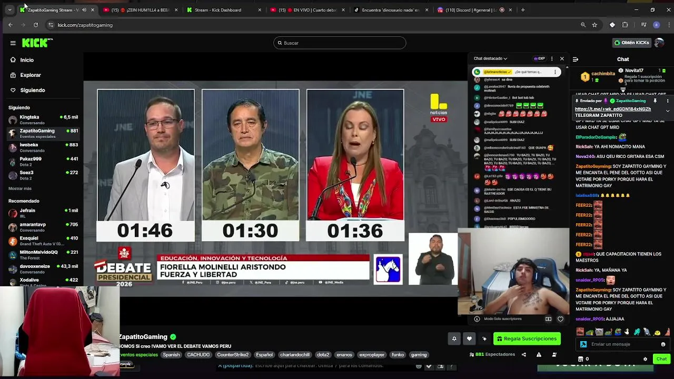
Task: Open the Telegram t.me link in pinned message
Action: pos(613,109)
